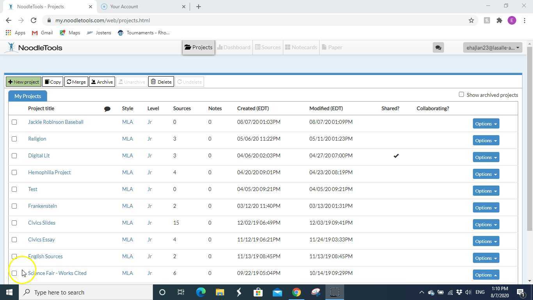Open the ehajian23@lasalle account dropdown

[x=492, y=47]
